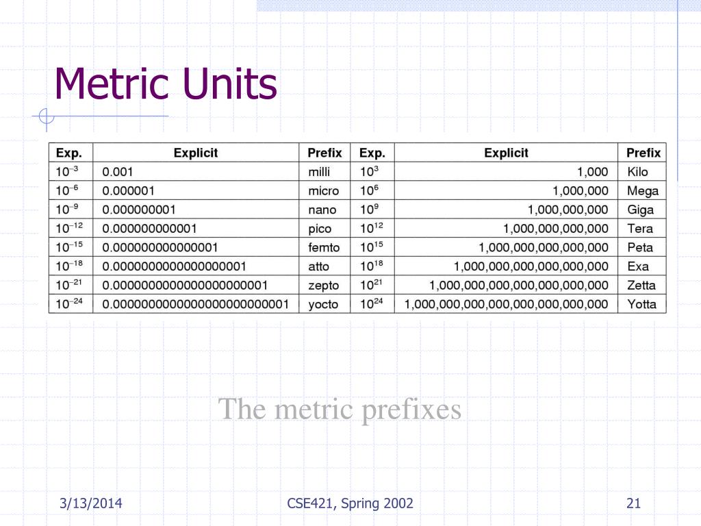Click the explicit value 1,000,000,000,000
701x526 pixels.
point(556,228)
